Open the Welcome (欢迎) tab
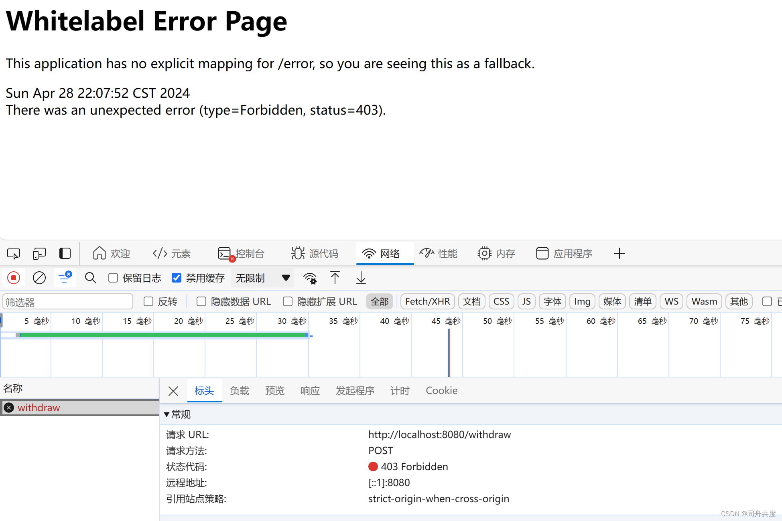The height and width of the screenshot is (521, 782). (112, 254)
